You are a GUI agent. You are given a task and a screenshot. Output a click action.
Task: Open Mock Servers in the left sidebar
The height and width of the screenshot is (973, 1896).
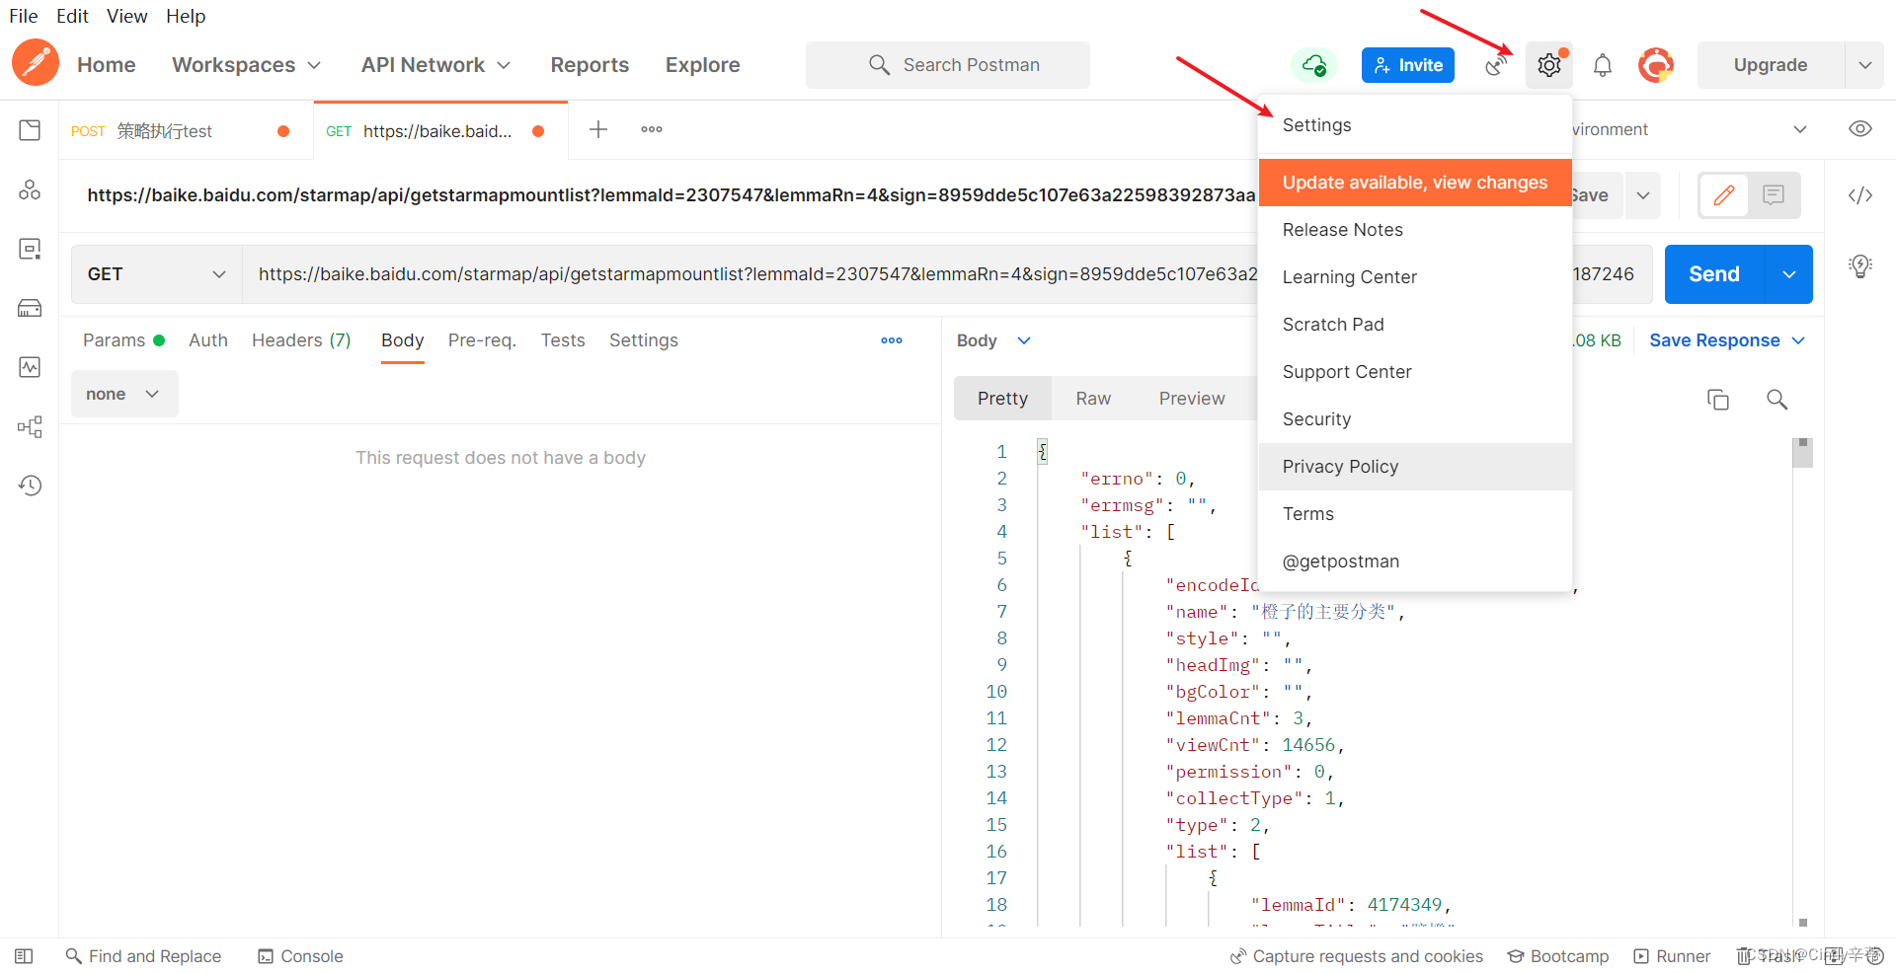point(30,308)
